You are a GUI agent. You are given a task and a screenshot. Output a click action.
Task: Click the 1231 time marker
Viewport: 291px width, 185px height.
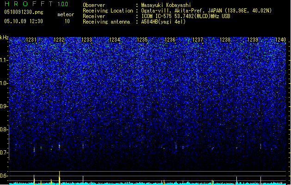31,40
